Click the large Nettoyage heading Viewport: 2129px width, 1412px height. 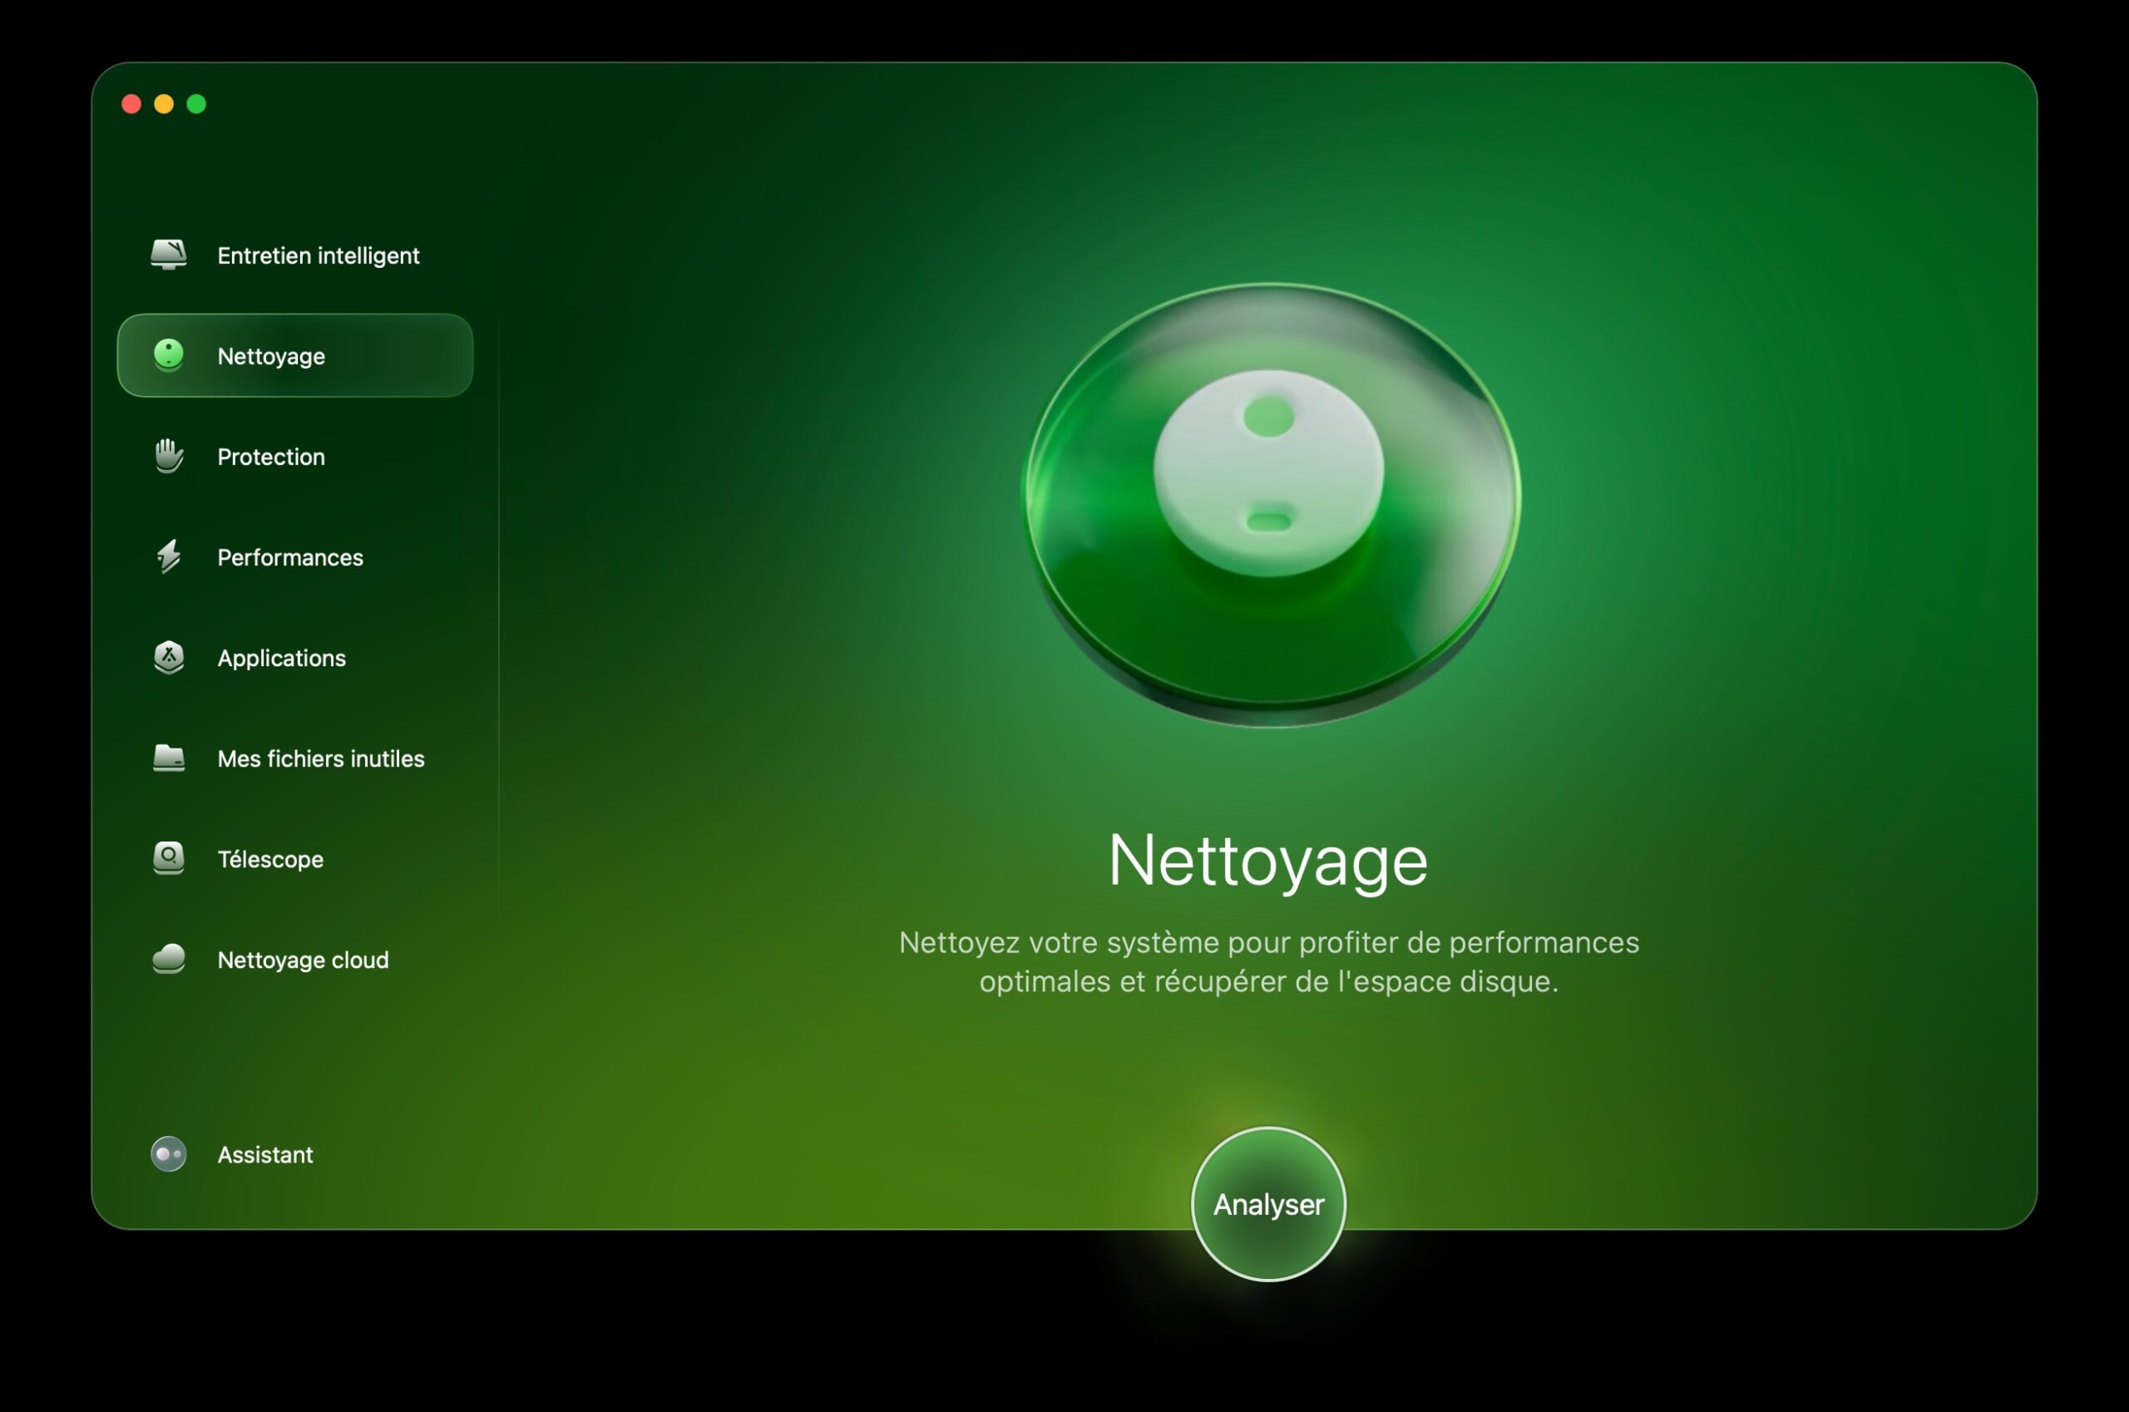click(x=1268, y=861)
